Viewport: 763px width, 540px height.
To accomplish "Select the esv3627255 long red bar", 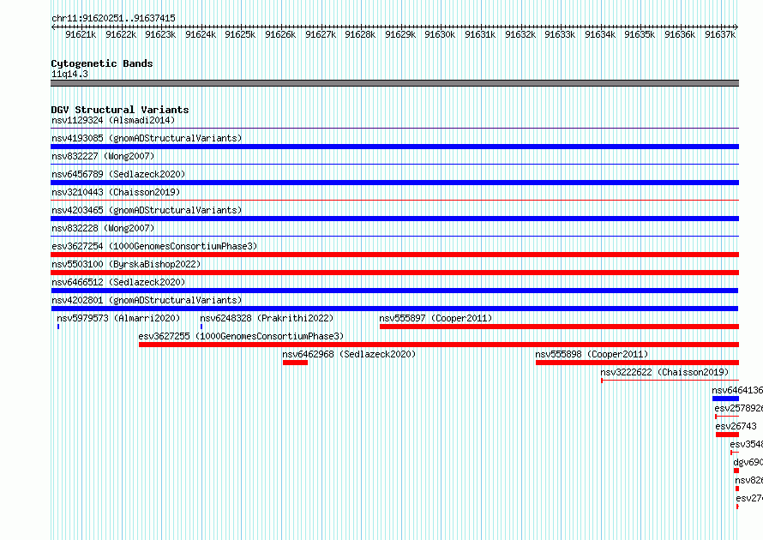I will 438,345.
